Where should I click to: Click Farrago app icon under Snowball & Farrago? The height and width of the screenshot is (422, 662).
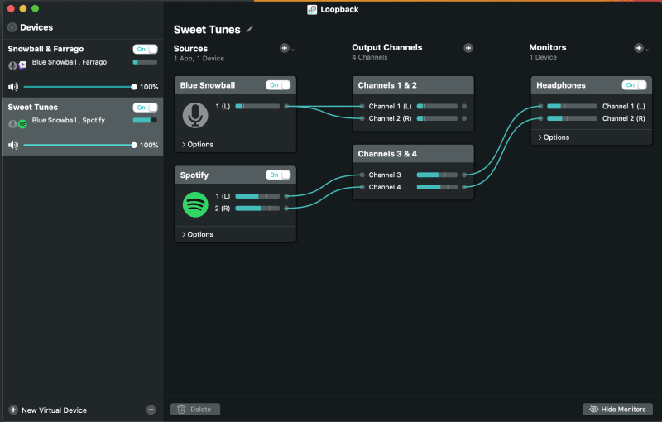[22, 65]
